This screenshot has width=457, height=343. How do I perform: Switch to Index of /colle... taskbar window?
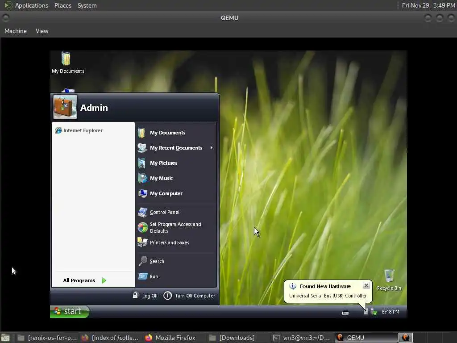click(110, 338)
